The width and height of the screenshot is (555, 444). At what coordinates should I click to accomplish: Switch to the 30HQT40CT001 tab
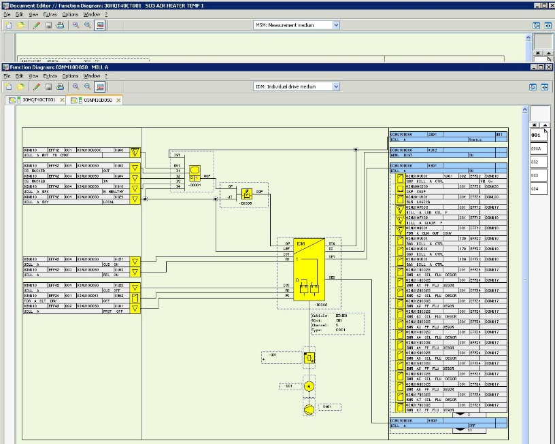pyautogui.click(x=39, y=100)
